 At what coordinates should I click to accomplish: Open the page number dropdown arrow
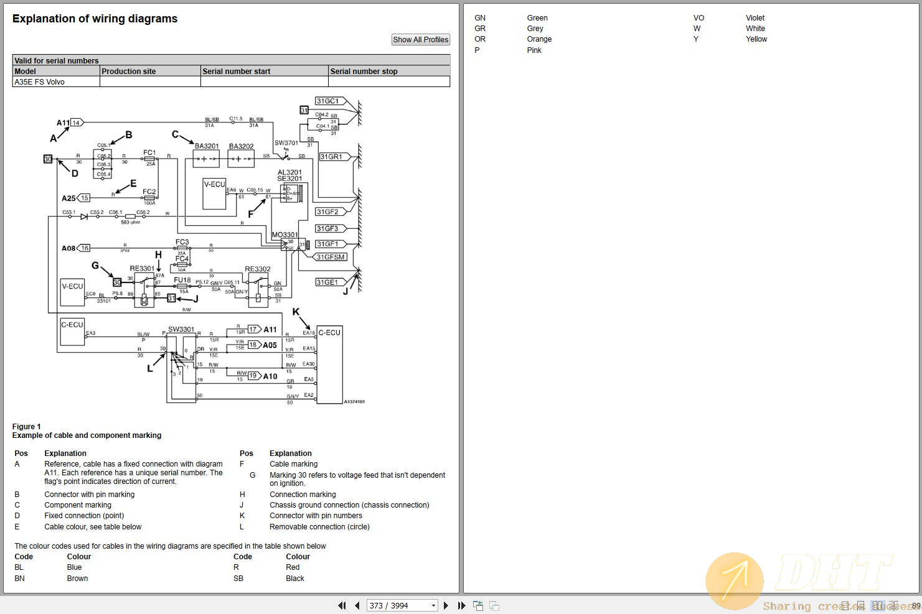coord(433,605)
